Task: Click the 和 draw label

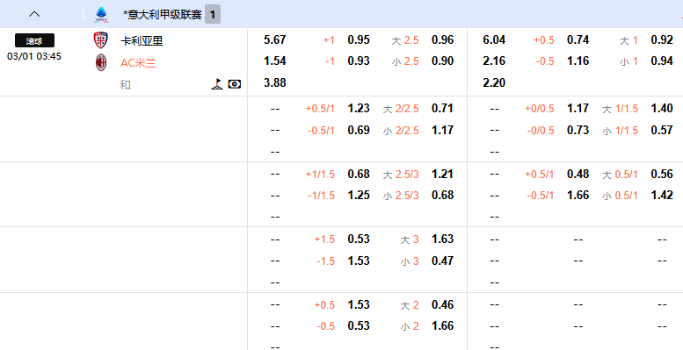Action: pyautogui.click(x=125, y=85)
